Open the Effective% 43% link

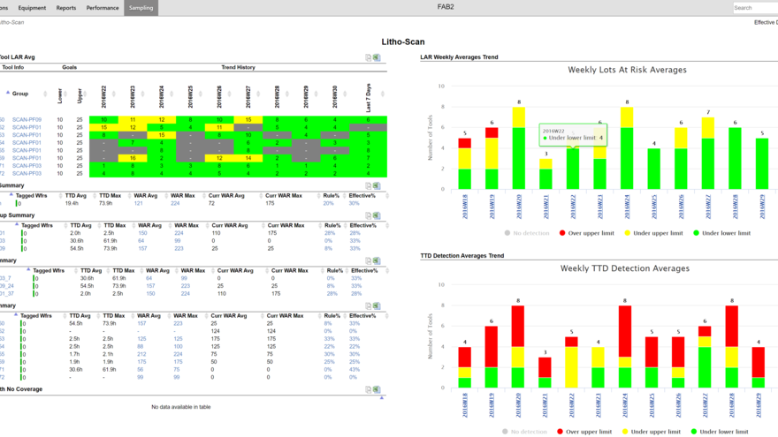355,370
